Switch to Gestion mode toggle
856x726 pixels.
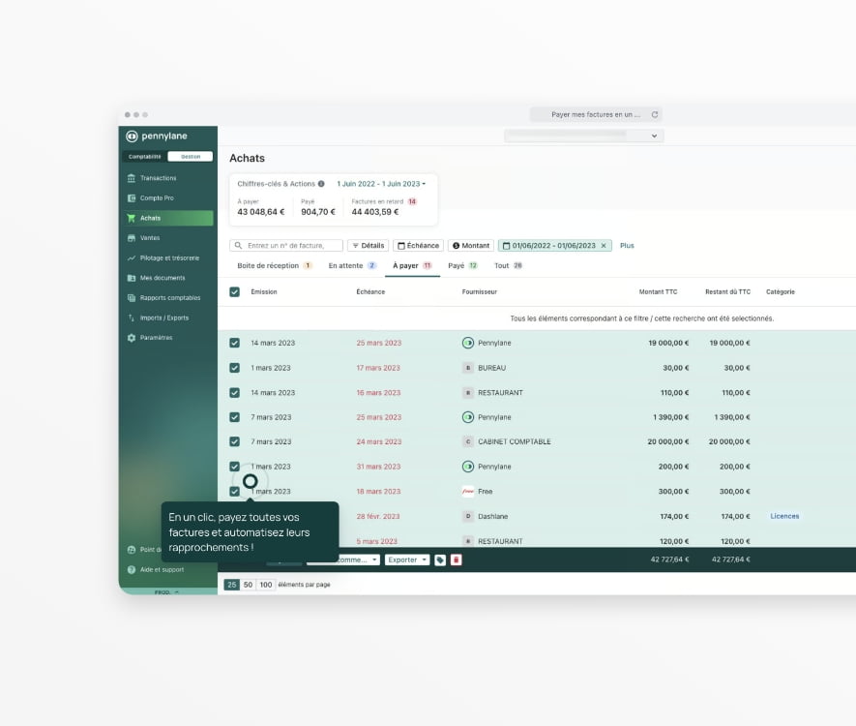point(191,157)
